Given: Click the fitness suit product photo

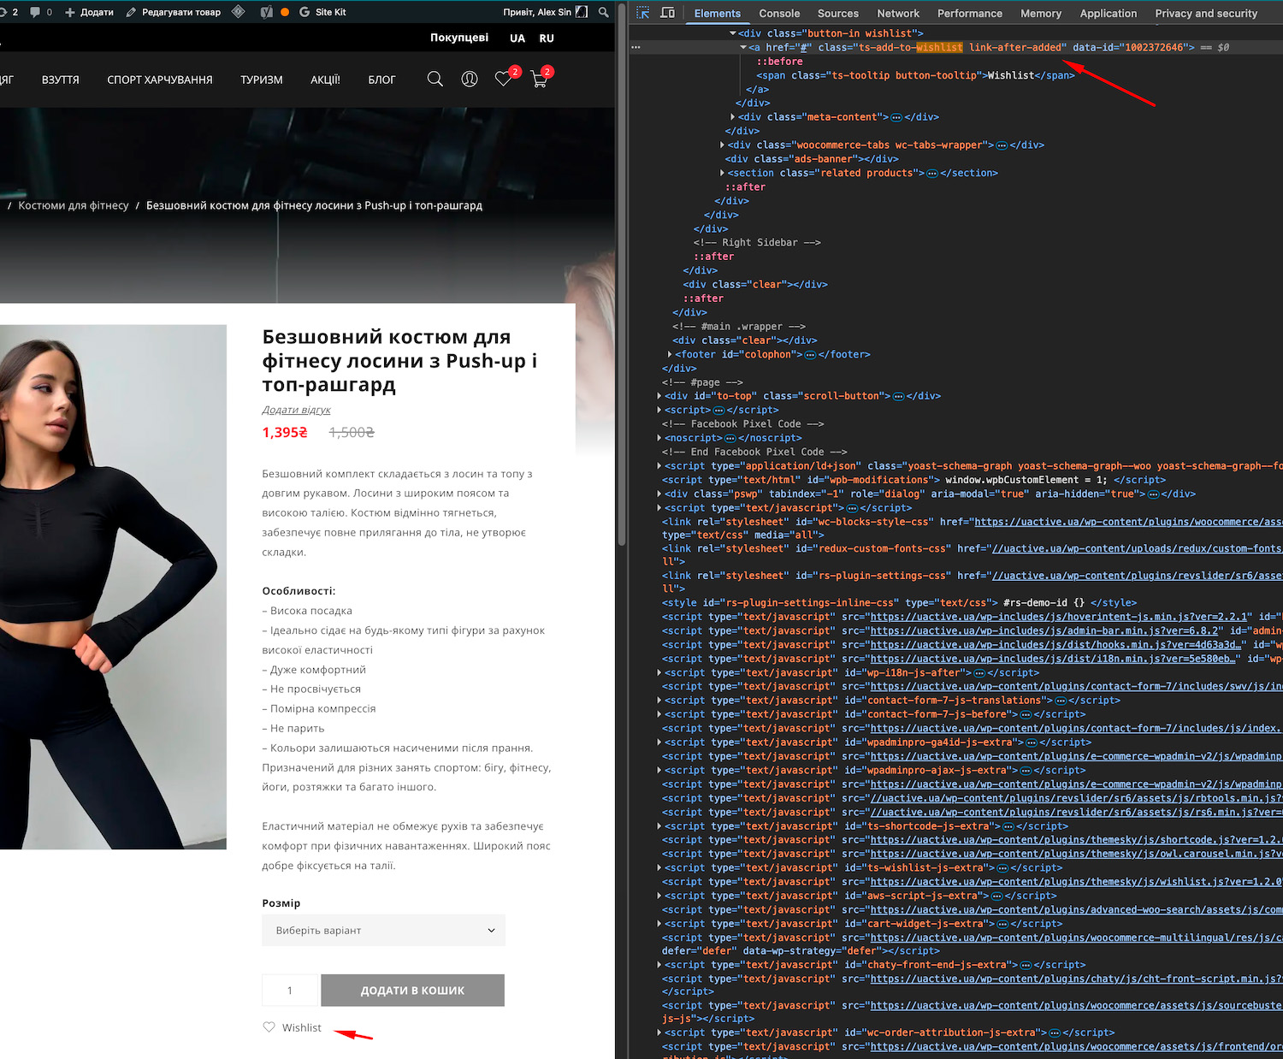Looking at the screenshot, I should click(113, 587).
